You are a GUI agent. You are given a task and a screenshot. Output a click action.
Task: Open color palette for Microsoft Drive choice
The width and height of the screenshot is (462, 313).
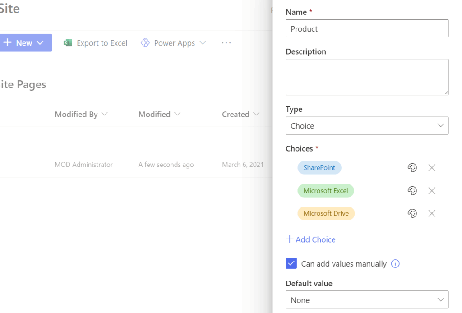(x=412, y=213)
